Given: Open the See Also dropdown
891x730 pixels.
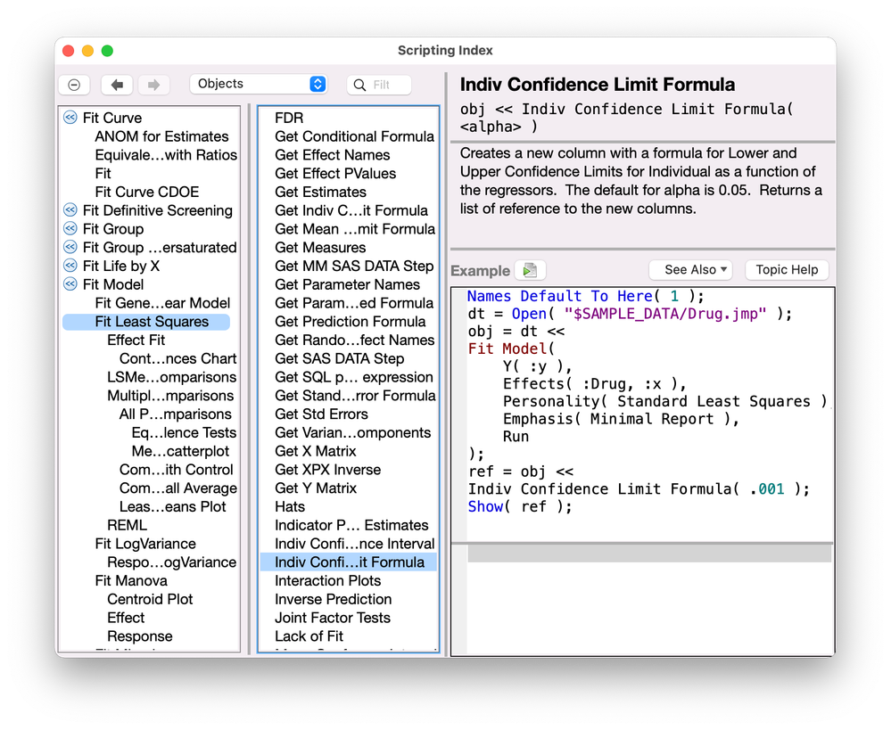Looking at the screenshot, I should point(689,270).
